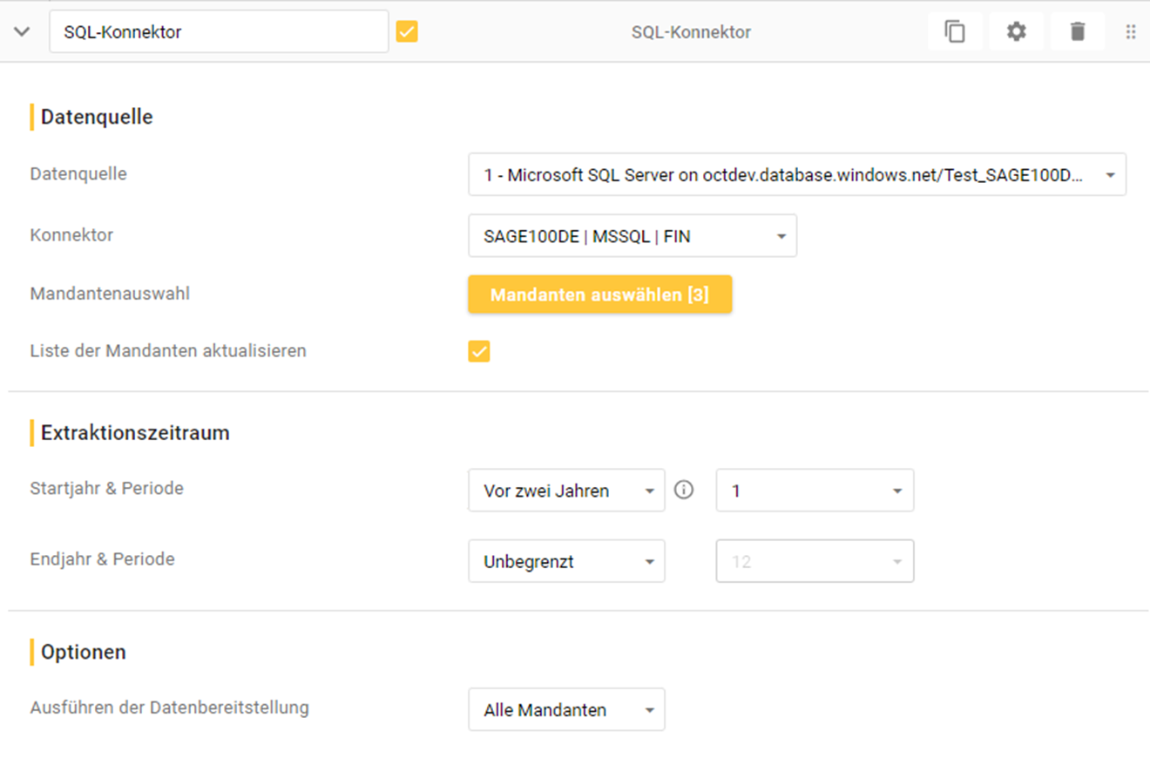Open the Konnektor SAGE100DE dropdown

click(632, 236)
